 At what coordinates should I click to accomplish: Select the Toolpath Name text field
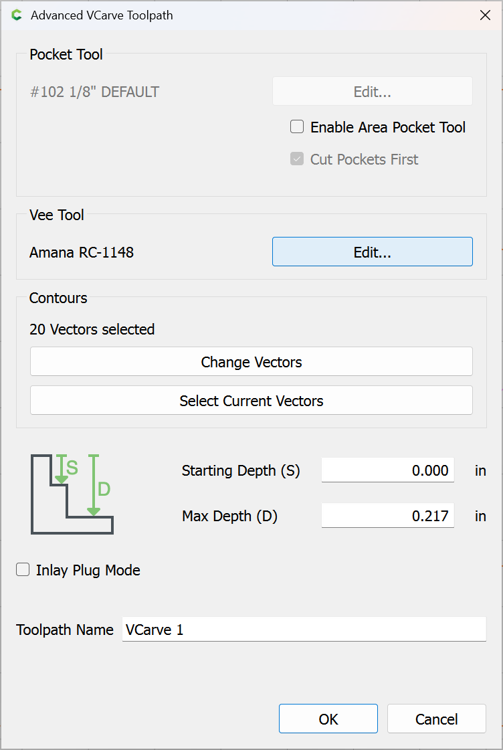[304, 630]
